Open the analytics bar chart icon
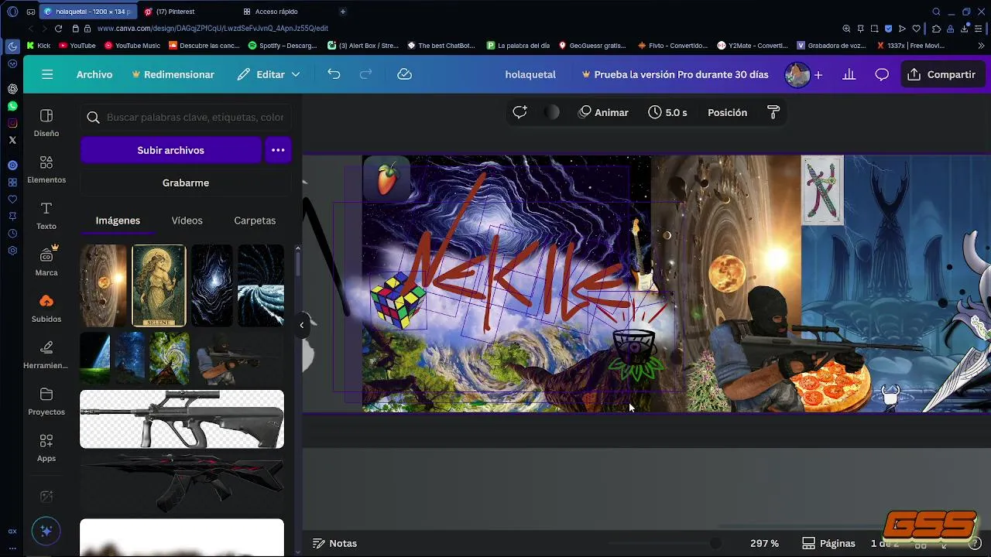Image resolution: width=991 pixels, height=557 pixels. click(x=849, y=74)
